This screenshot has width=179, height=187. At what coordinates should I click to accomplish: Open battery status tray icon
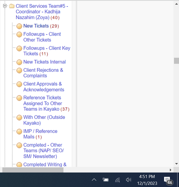pos(106,180)
